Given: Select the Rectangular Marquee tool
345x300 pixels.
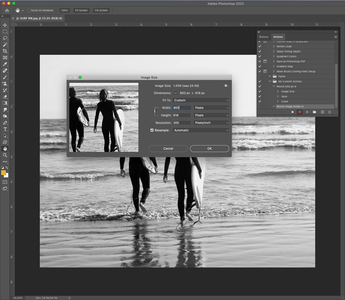Looking at the screenshot, I should (x=5, y=32).
